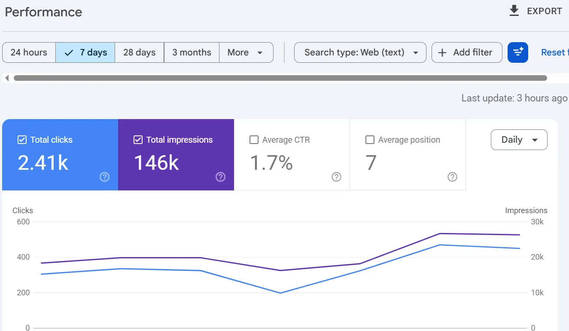Screen dimensions: 569x331
Task: Select the 28 days date range
Action: tap(140, 52)
